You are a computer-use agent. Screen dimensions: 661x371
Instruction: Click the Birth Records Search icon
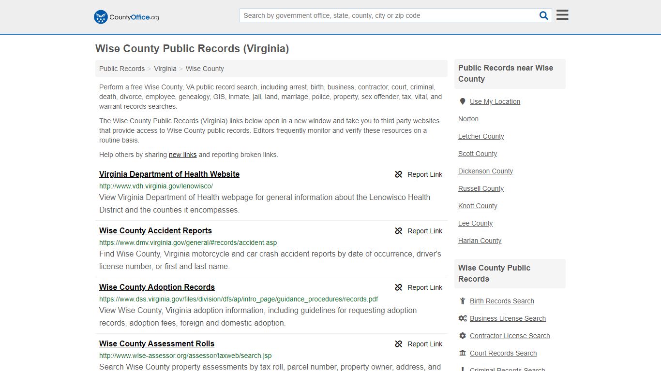[x=463, y=301]
